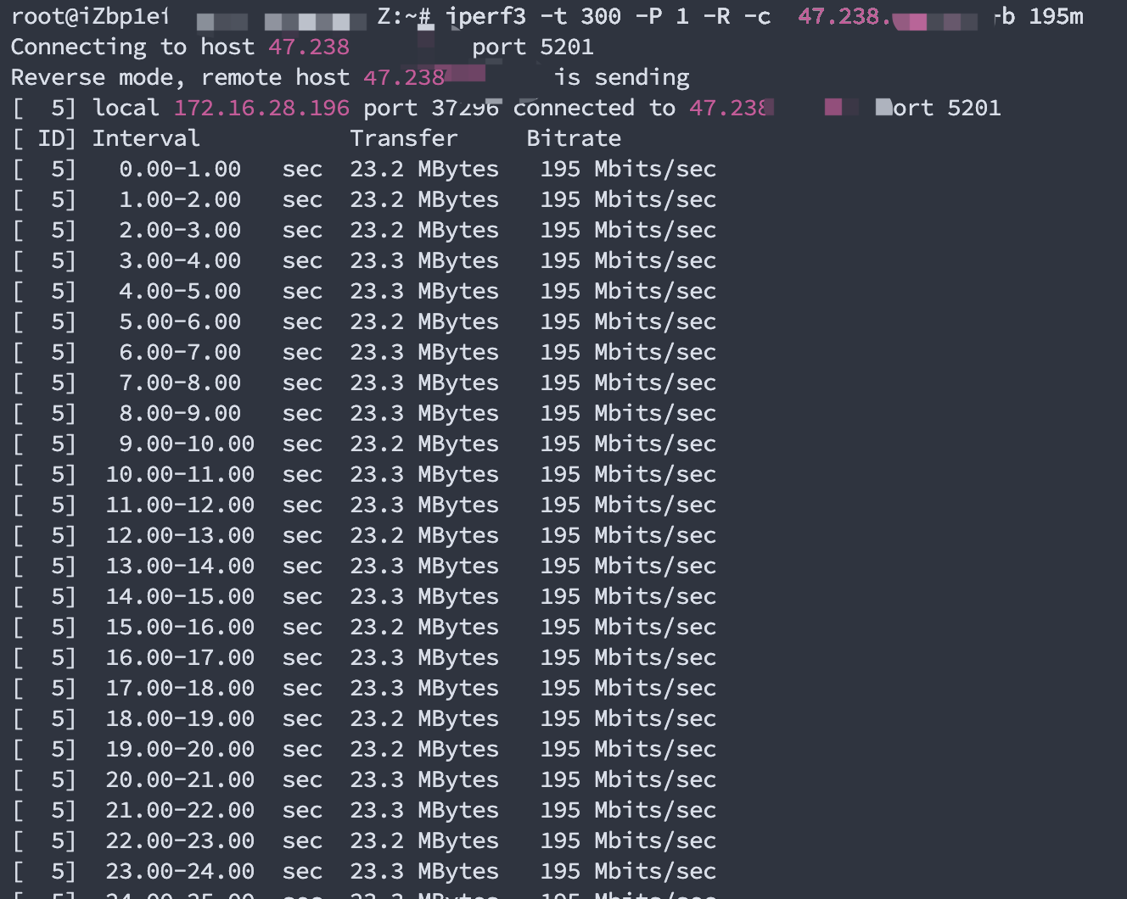Click 23.3 MBytes in row 17.00-18.00
The image size is (1127, 899).
point(424,688)
